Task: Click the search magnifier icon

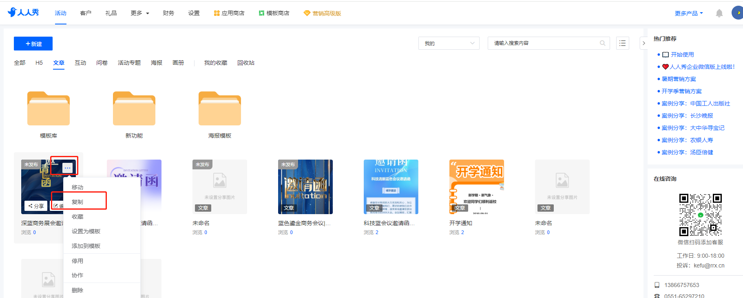Action: 602,43
